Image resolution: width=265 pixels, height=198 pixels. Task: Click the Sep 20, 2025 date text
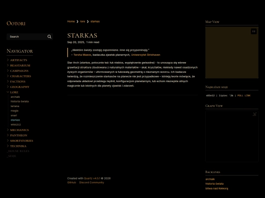(76, 42)
